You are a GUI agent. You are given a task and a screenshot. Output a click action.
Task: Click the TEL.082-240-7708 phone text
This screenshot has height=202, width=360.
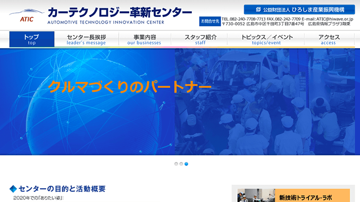pyautogui.click(x=243, y=19)
